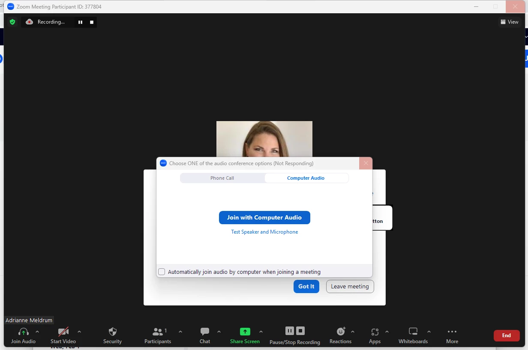This screenshot has height=350, width=528.
Task: Close the audio conference options dialog
Action: 366,163
